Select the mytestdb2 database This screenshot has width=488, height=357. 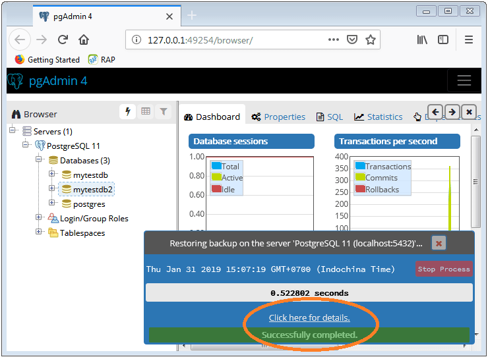pos(92,190)
